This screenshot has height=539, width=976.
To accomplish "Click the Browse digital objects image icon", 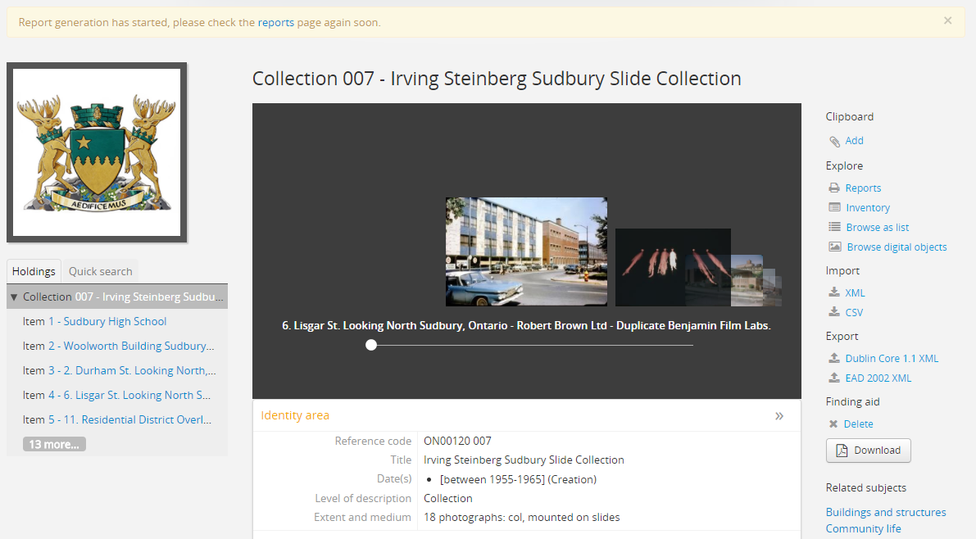I will tap(834, 247).
